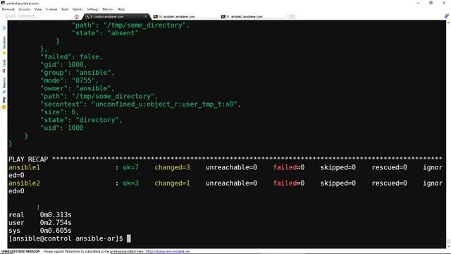Click the 'sys 0m0.605s' timing line

tap(40, 231)
